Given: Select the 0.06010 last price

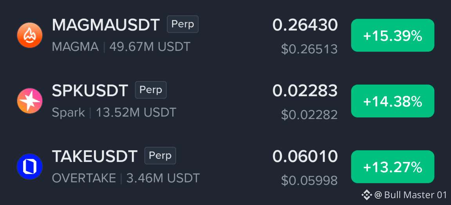Looking at the screenshot, I should [x=305, y=156].
